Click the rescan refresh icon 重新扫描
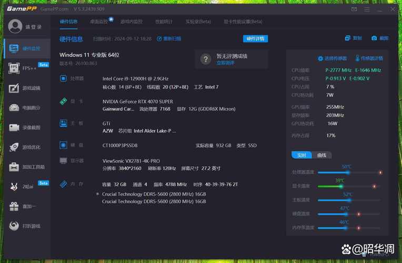The height and width of the screenshot is (263, 402). coord(159,39)
